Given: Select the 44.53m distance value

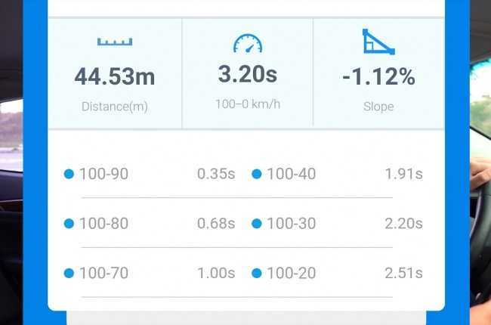Looking at the screenshot, I should pos(115,76).
